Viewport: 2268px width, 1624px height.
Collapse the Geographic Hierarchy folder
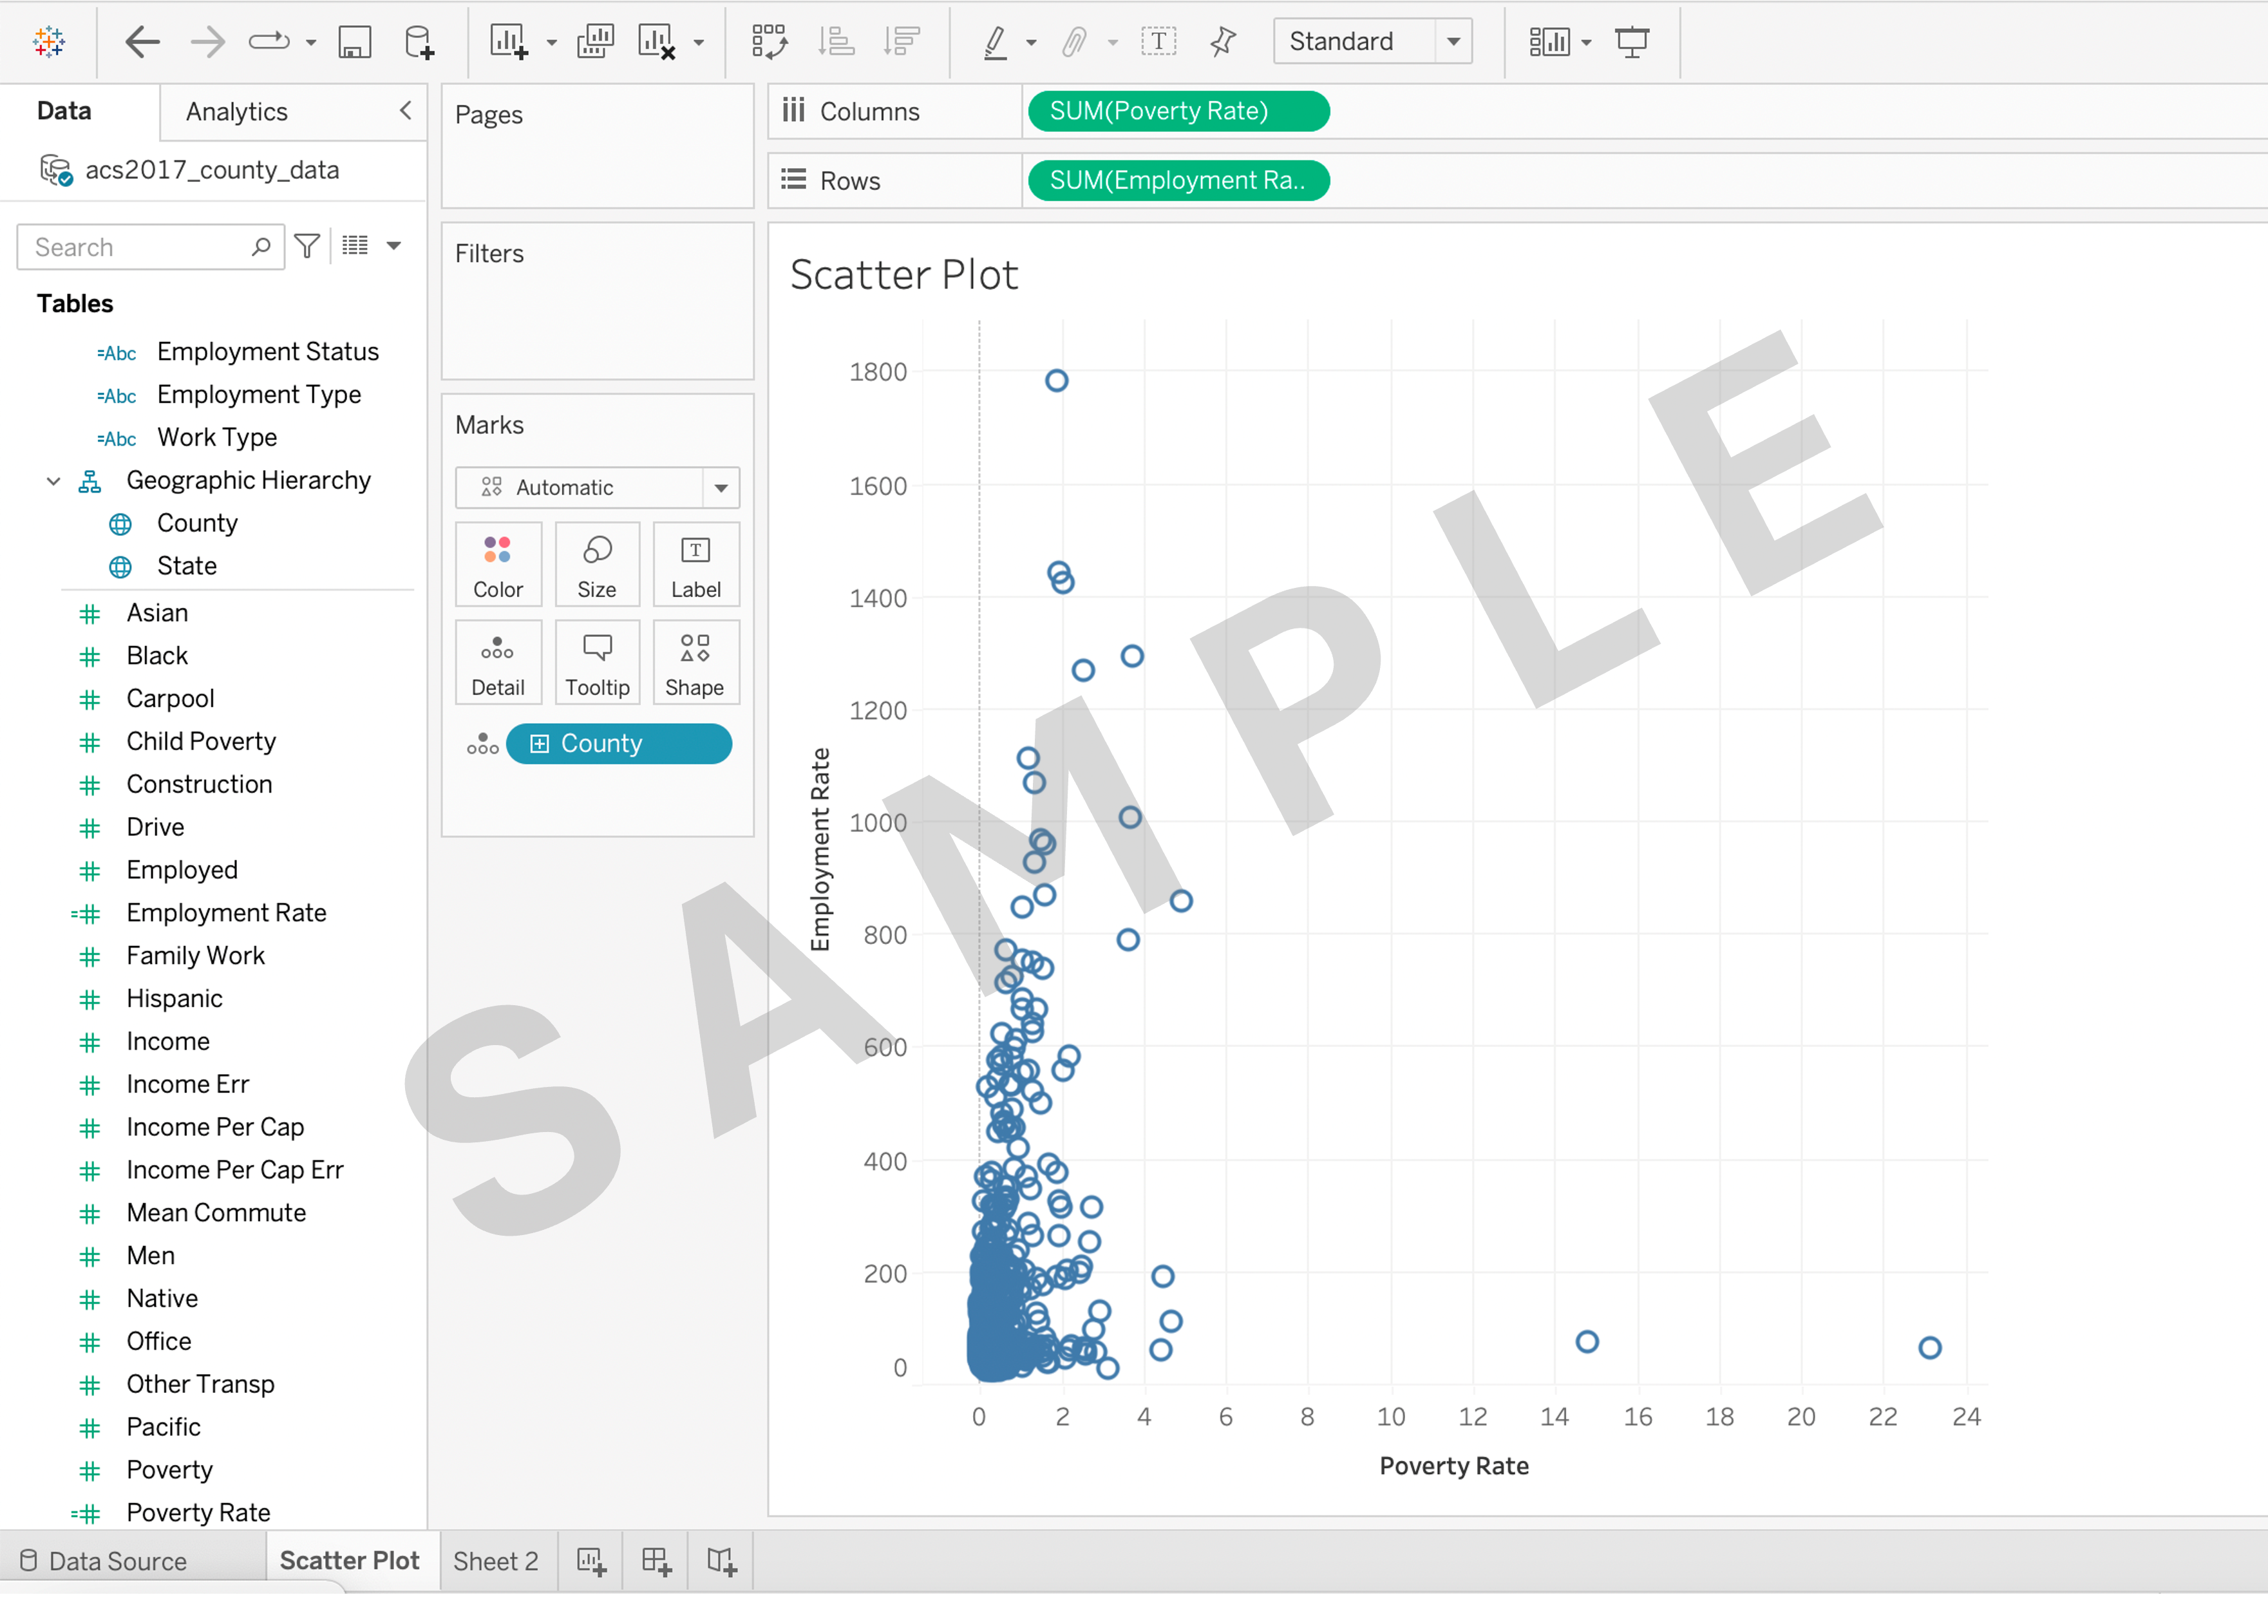click(54, 481)
